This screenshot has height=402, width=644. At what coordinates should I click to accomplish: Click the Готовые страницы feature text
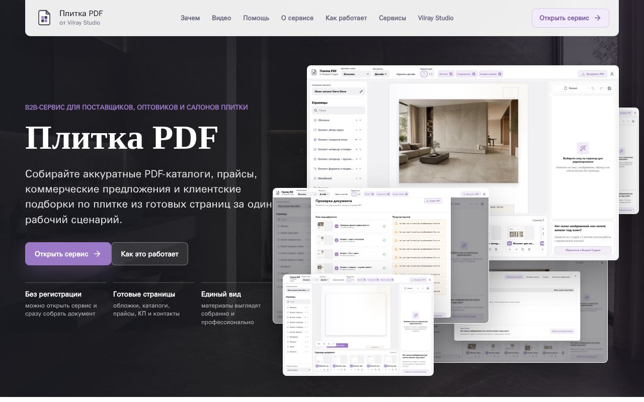click(x=144, y=294)
